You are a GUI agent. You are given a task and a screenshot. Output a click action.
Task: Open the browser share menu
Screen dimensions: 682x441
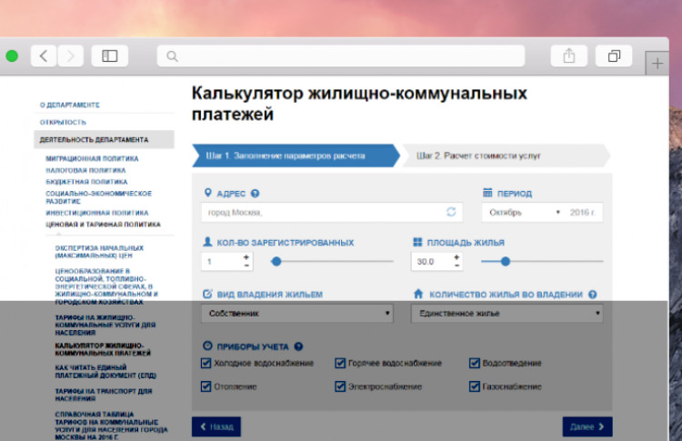pyautogui.click(x=569, y=55)
